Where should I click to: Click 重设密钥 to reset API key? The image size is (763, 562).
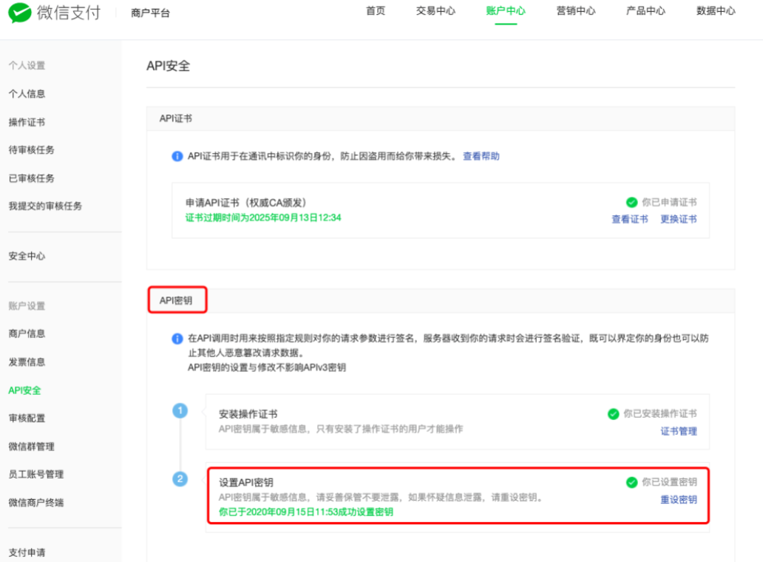tap(679, 499)
